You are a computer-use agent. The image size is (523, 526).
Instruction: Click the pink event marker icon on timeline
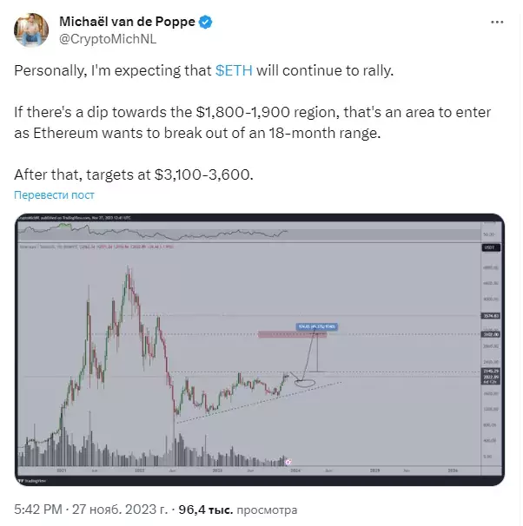[288, 463]
